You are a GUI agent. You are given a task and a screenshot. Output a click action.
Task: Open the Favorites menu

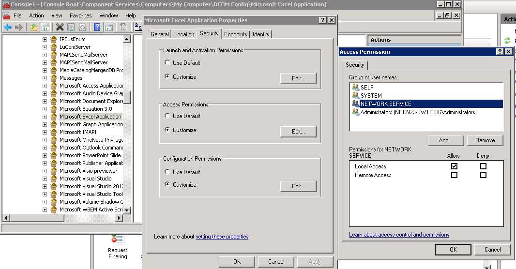tap(81, 15)
